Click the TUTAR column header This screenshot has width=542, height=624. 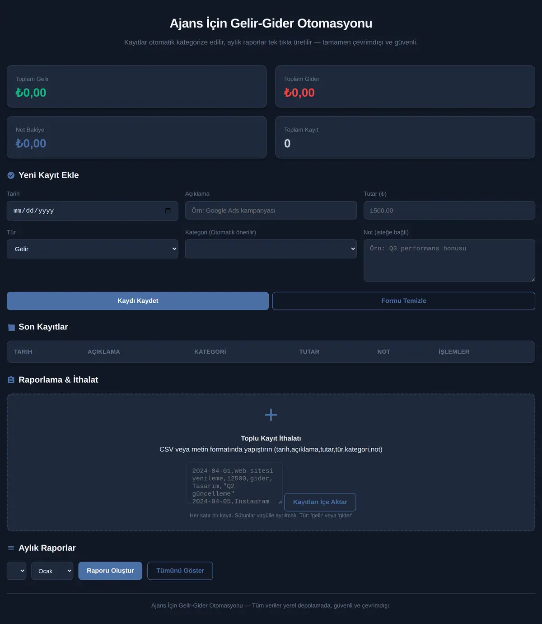click(x=309, y=352)
